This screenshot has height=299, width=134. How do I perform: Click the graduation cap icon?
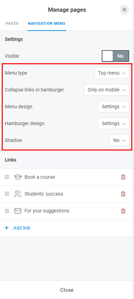click(x=18, y=177)
